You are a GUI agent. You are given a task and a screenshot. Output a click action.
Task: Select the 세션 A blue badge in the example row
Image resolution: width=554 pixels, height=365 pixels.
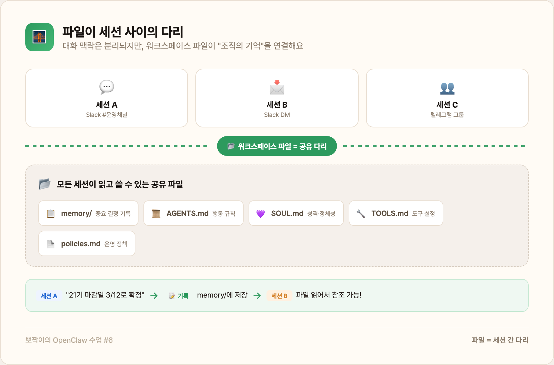tap(49, 296)
